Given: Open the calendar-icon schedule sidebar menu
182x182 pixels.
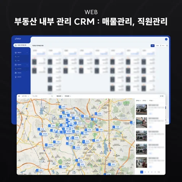Looking at the screenshot, I should click(x=21, y=65).
